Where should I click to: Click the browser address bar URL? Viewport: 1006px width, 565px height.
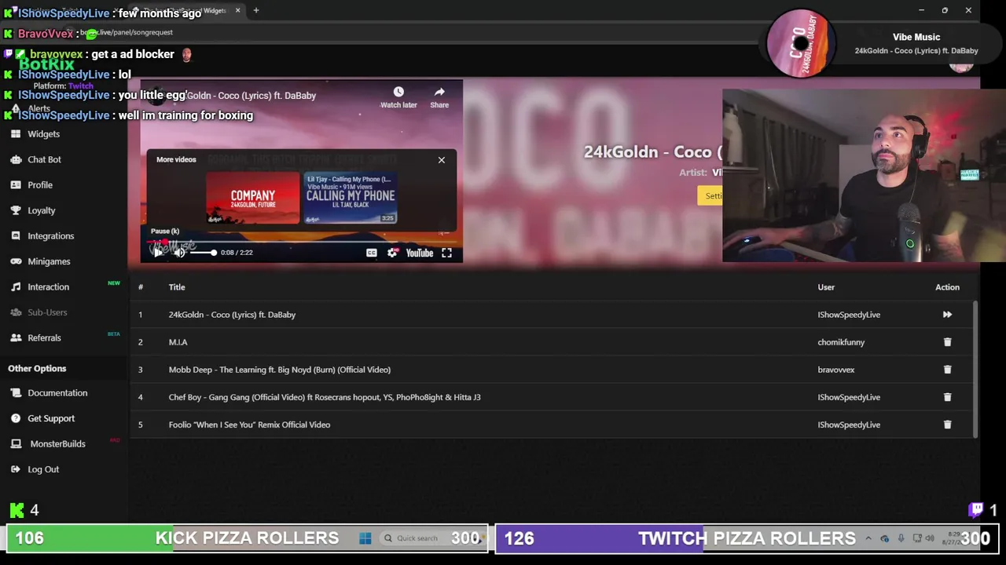point(126,32)
